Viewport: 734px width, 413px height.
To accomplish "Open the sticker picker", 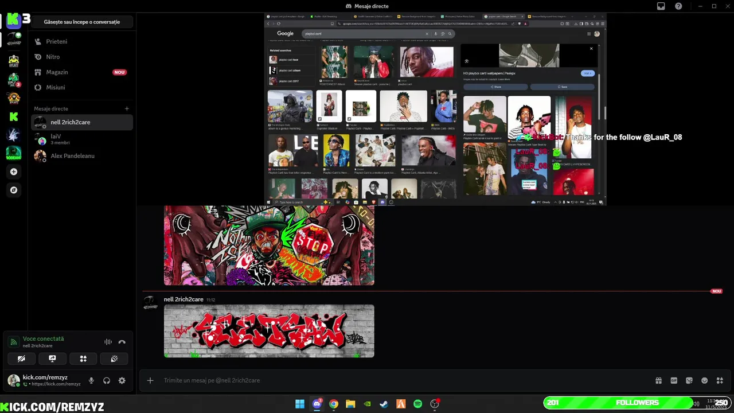I will pyautogui.click(x=689, y=380).
